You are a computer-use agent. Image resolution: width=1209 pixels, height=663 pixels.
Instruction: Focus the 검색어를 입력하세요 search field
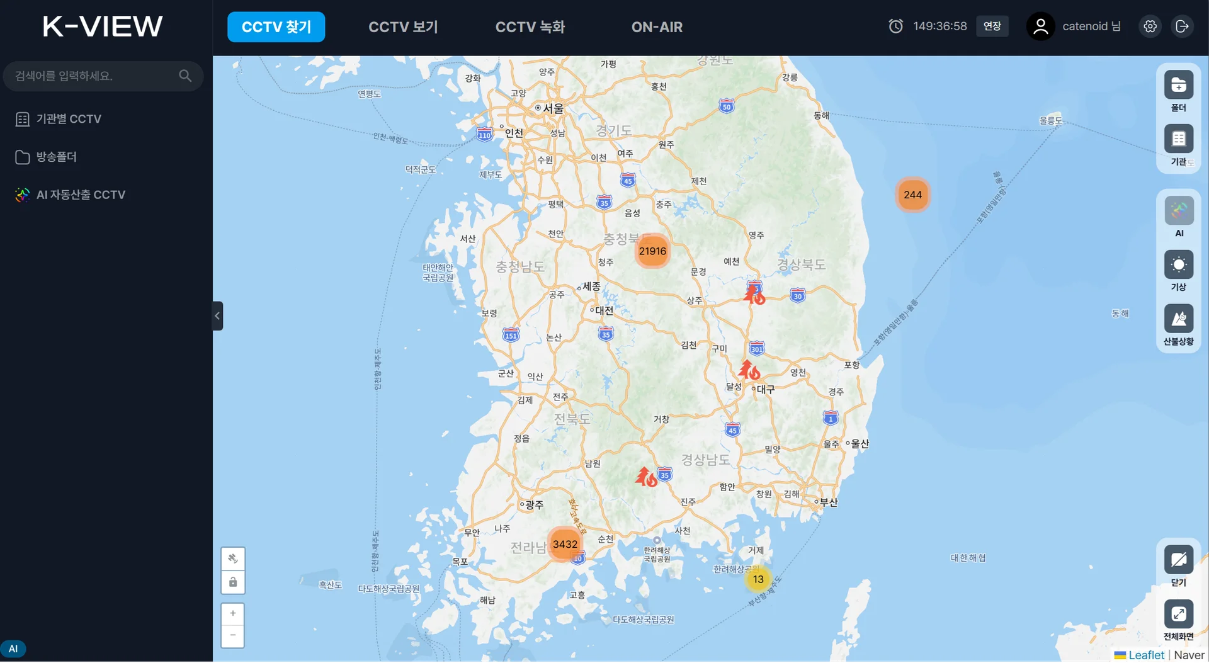click(103, 76)
